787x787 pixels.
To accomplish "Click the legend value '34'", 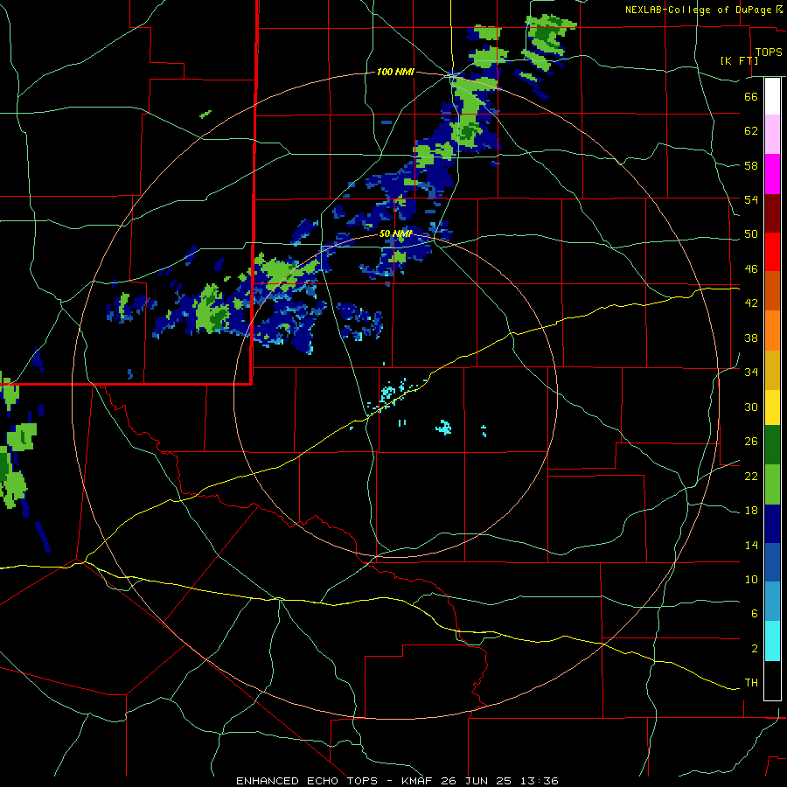I will pos(751,372).
